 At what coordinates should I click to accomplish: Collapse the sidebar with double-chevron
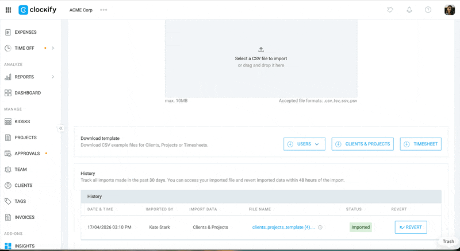[61, 128]
